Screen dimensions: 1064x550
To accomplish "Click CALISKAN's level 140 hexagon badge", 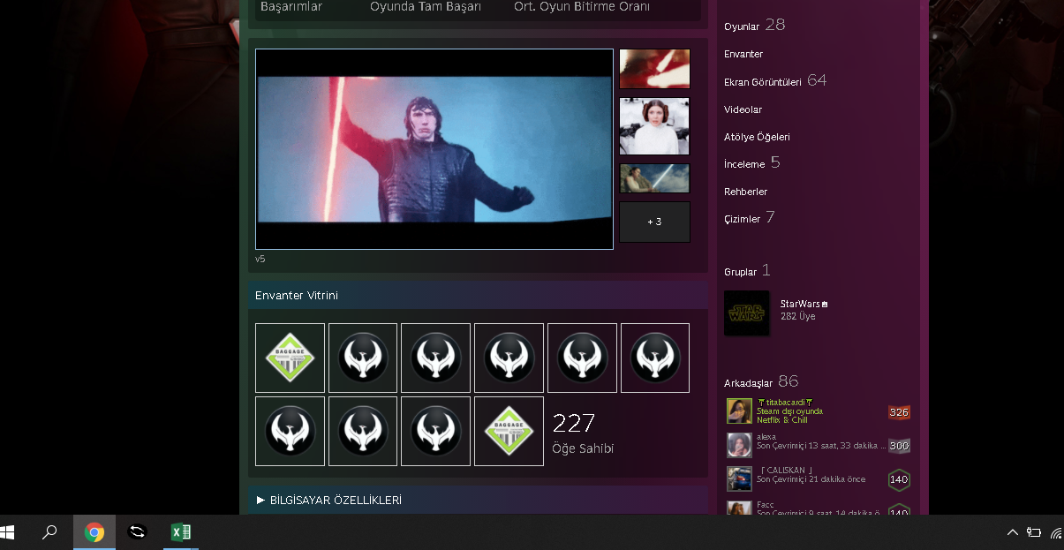I will tap(899, 480).
